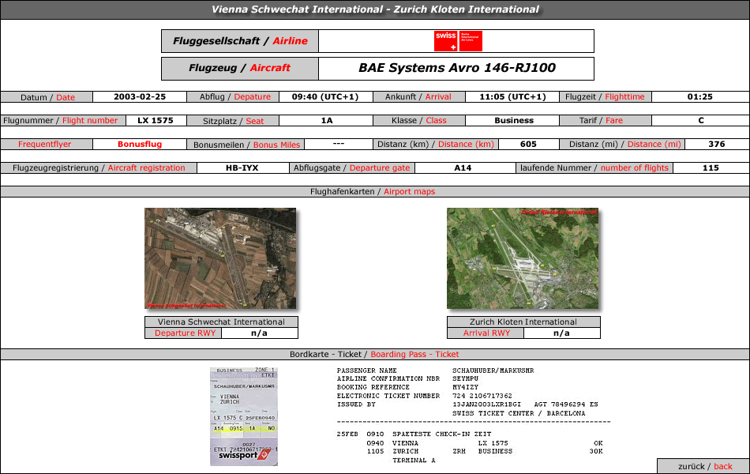Click the Arrival RWY label

pyautogui.click(x=486, y=333)
